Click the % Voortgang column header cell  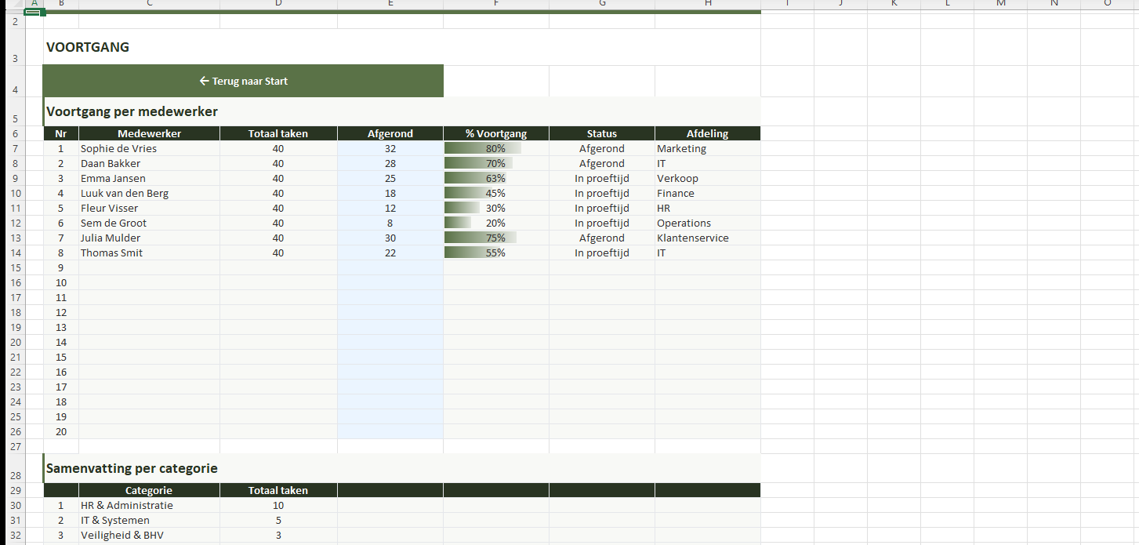495,133
